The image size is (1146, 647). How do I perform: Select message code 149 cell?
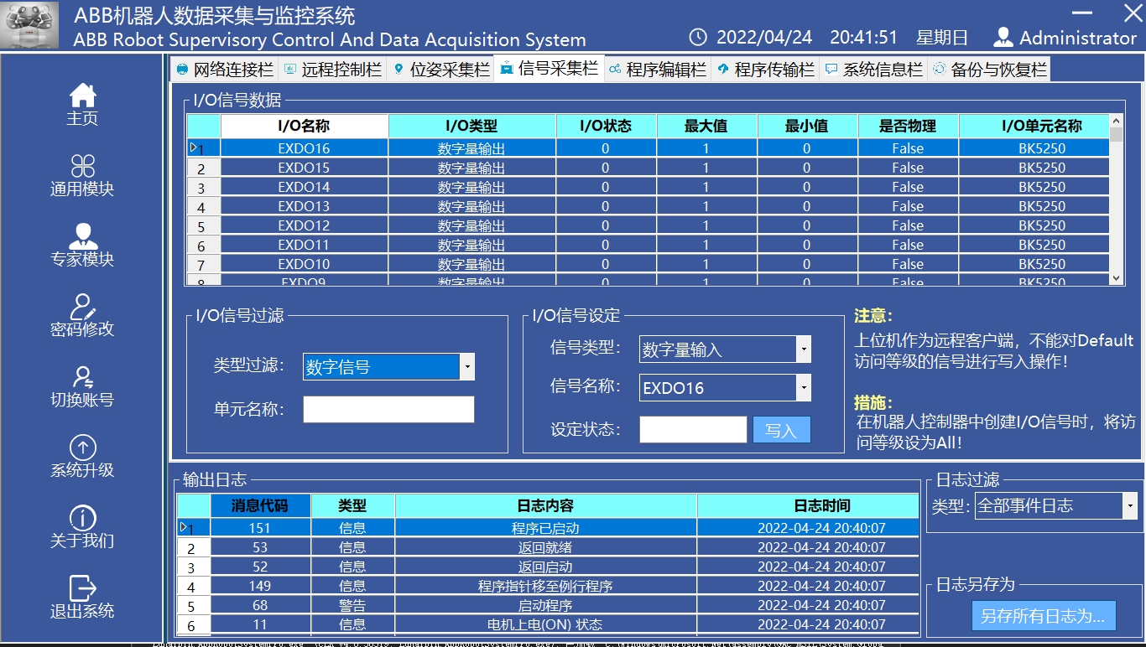(260, 586)
